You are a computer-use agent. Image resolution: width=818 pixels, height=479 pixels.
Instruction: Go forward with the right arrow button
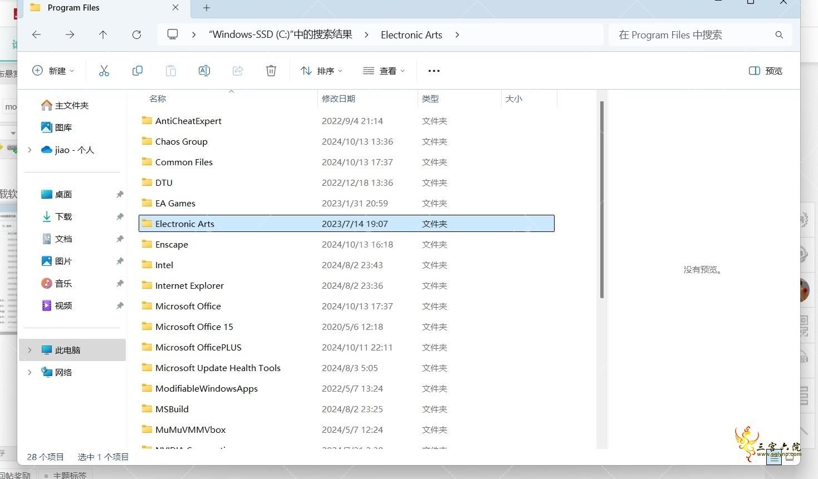coord(70,34)
